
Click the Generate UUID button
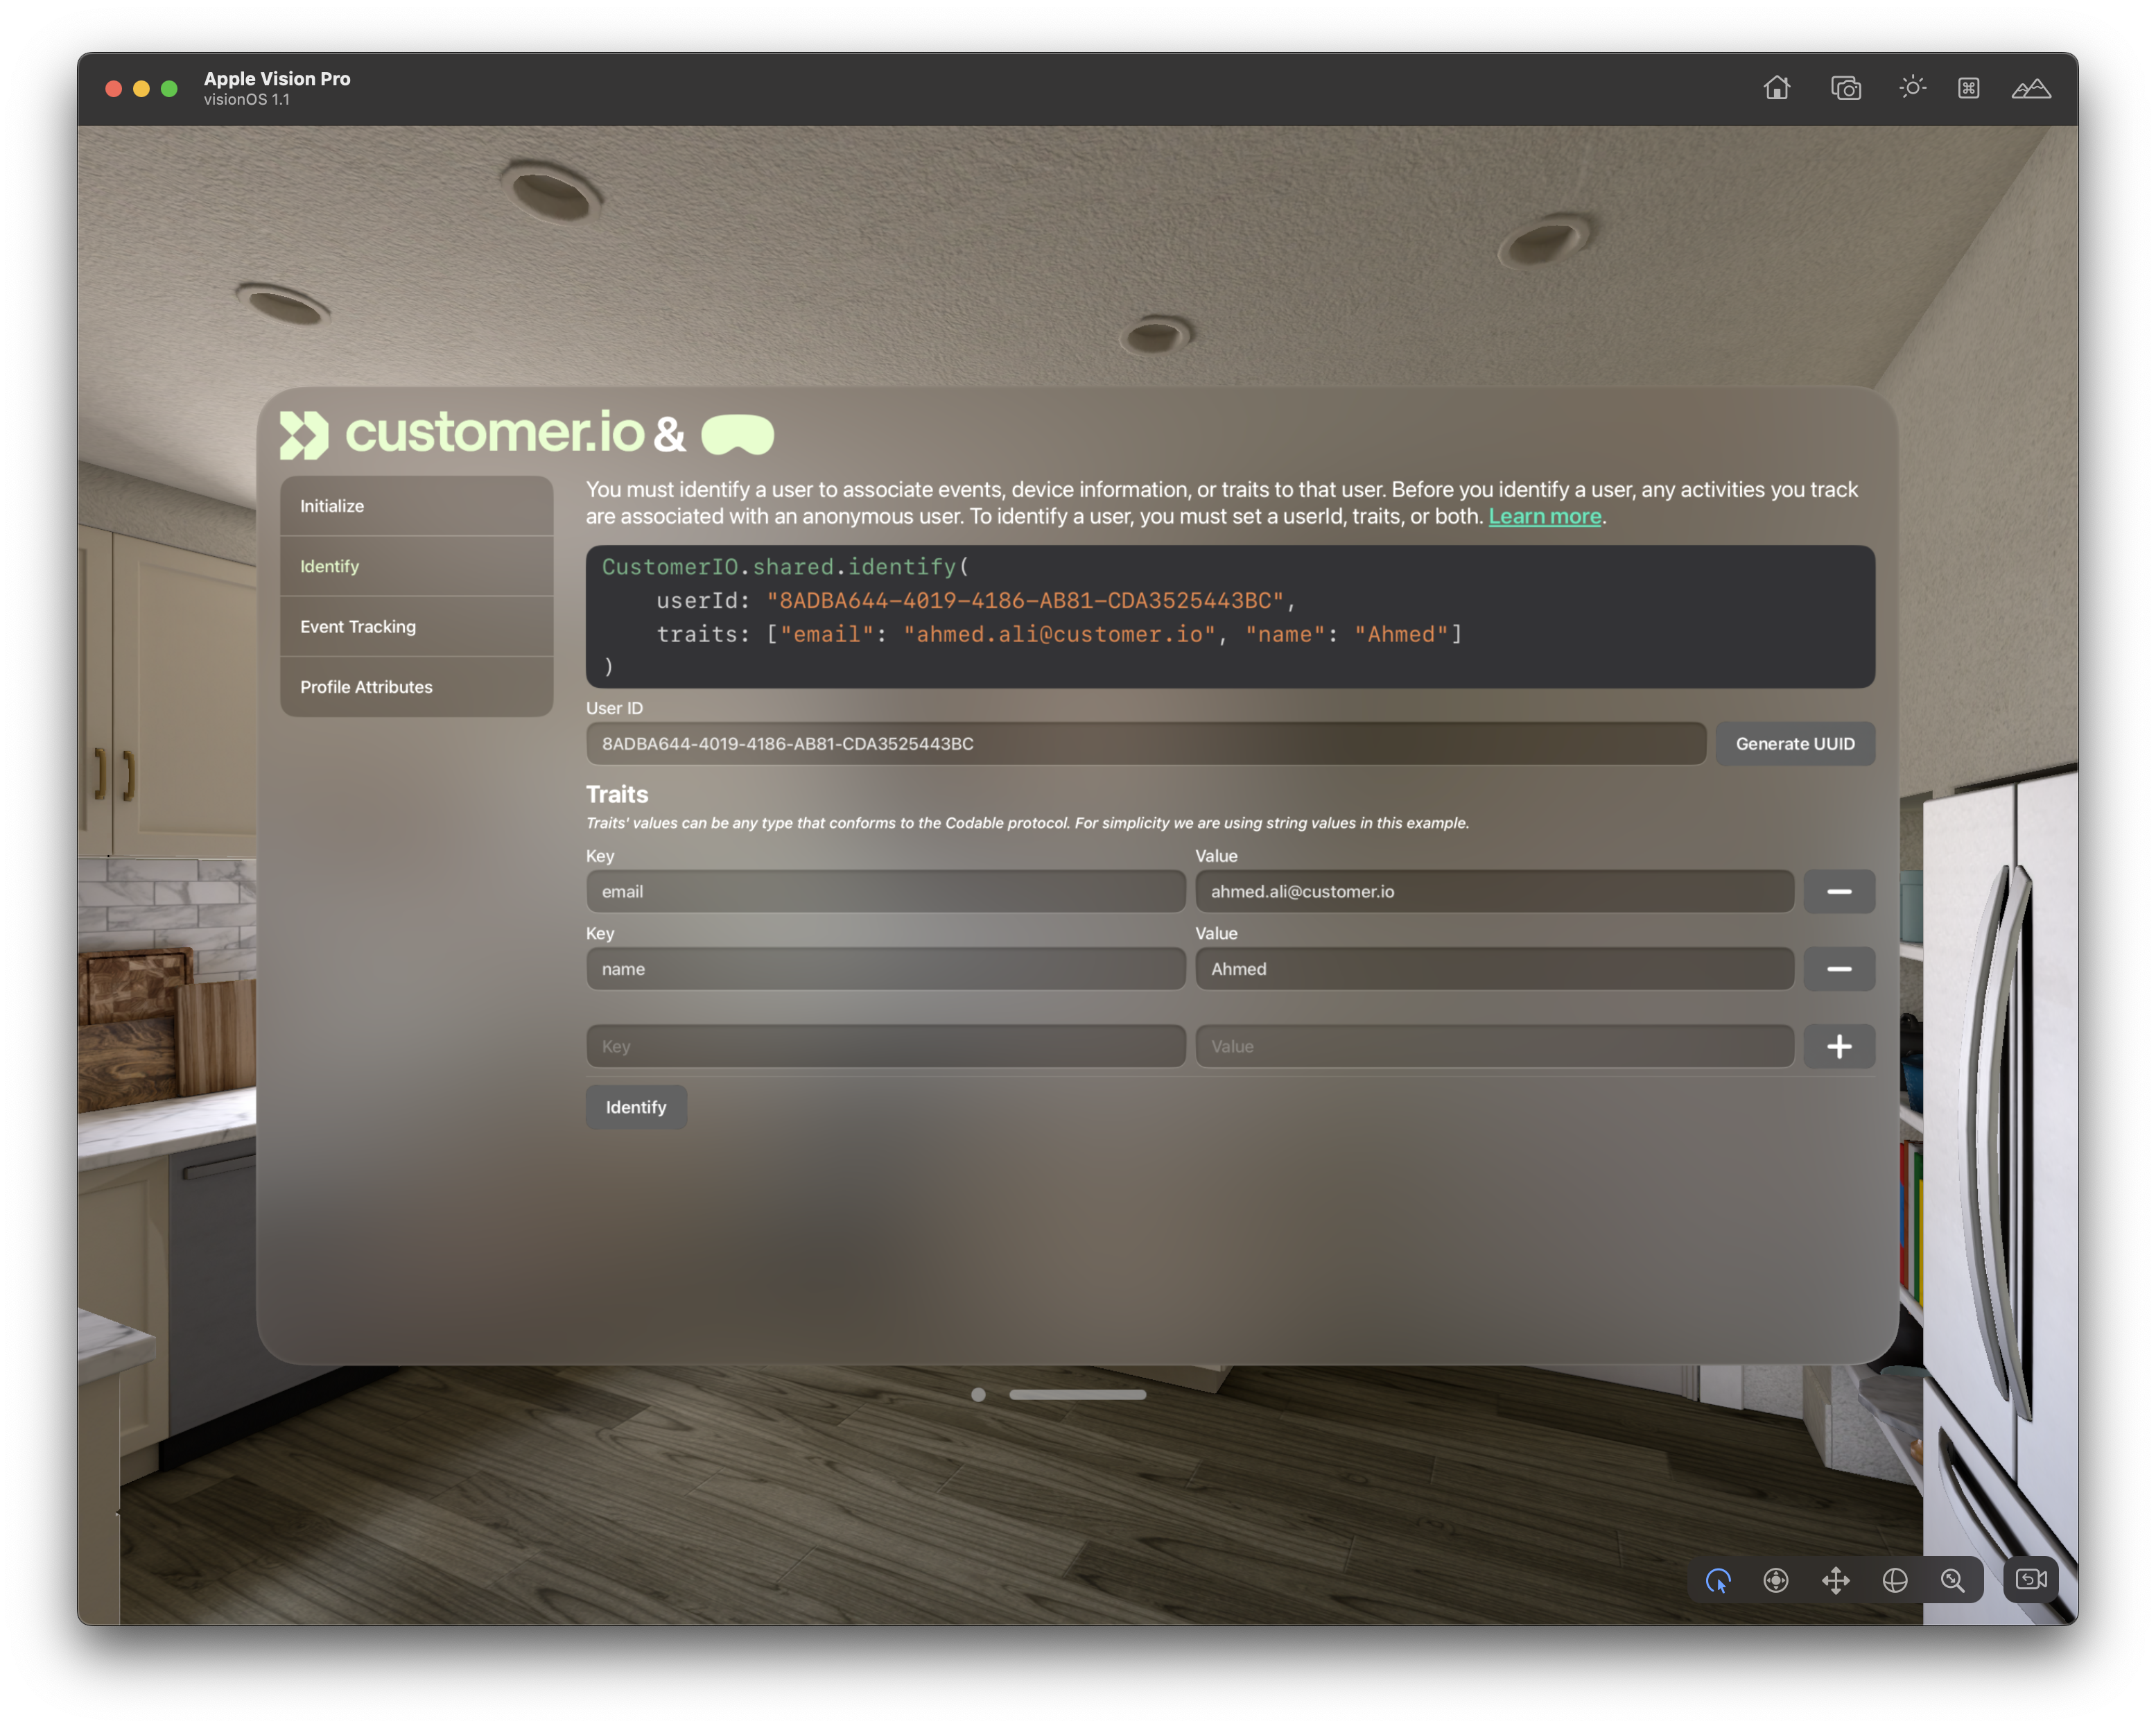click(x=1796, y=744)
